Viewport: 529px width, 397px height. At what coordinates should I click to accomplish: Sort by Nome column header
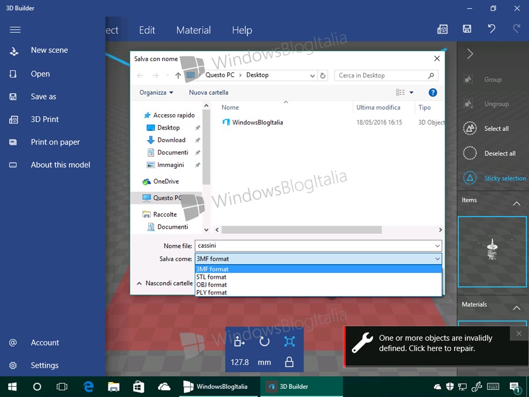click(x=230, y=108)
